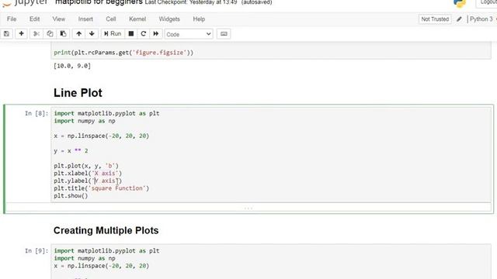Viewport: 497px width, 279px height.
Task: Click the plt.plot(x, y, 'b') line
Action: tap(86, 166)
